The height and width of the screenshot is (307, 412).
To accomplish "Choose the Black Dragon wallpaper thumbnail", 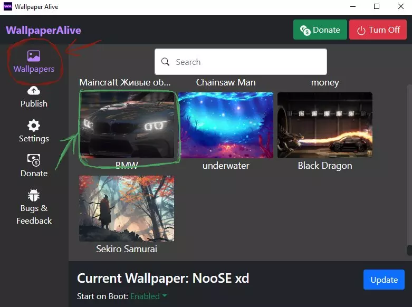I will (325, 125).
